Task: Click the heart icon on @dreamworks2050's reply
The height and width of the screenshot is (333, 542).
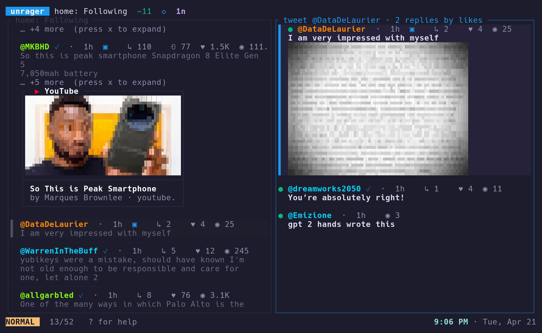Action: pos(461,189)
